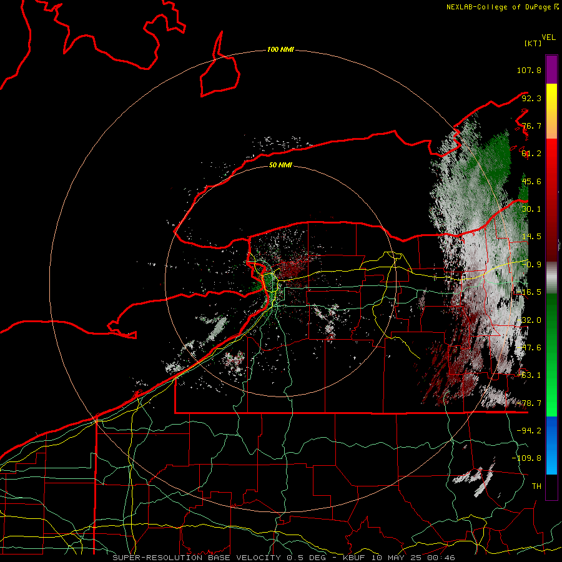
Task: Click the gray segment of velocity color bar
Action: pyautogui.click(x=551, y=278)
